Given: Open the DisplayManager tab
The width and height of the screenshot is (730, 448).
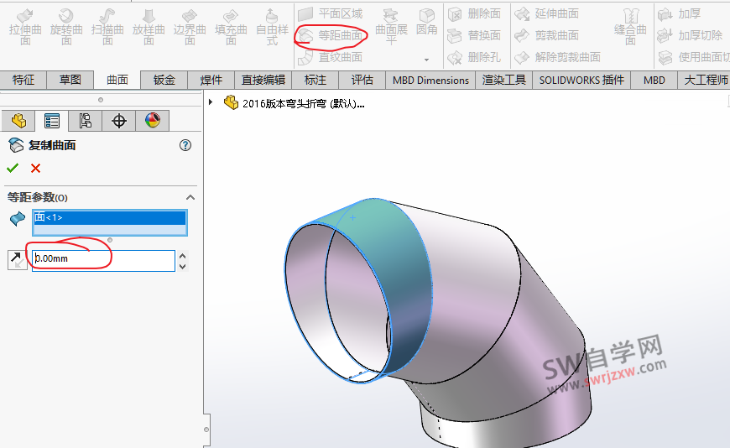Looking at the screenshot, I should coord(152,121).
